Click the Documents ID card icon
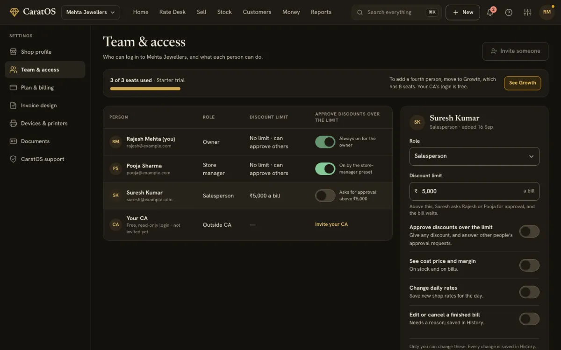The height and width of the screenshot is (350, 561). [x=13, y=141]
